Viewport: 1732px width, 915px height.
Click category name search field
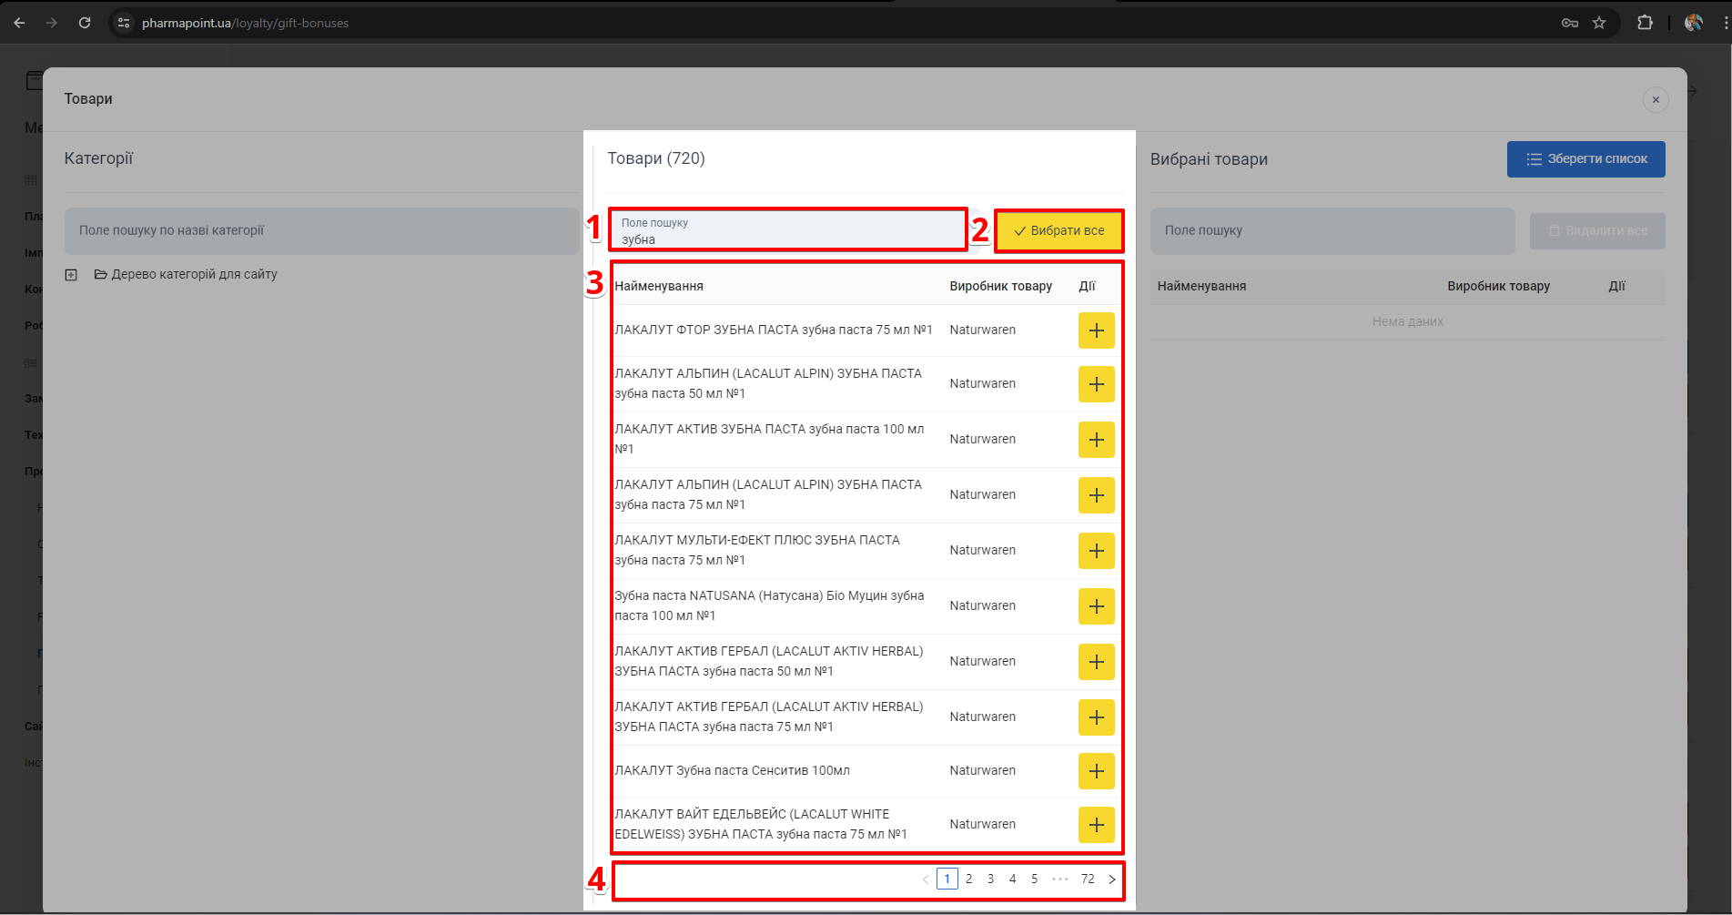tap(321, 231)
